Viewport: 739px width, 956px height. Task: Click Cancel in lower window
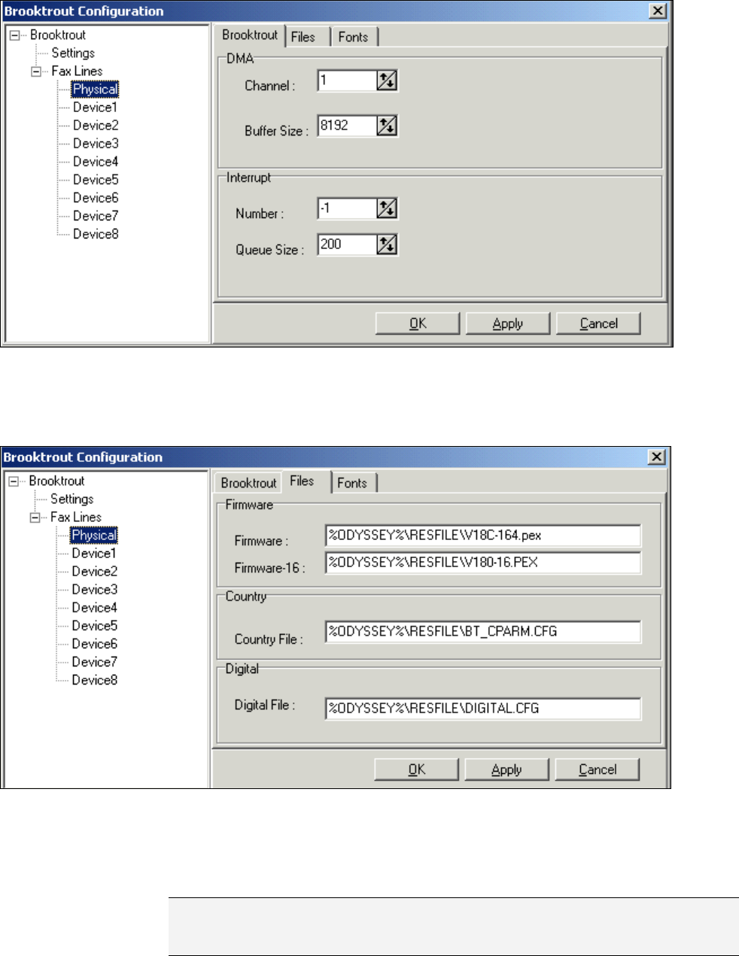coord(598,769)
